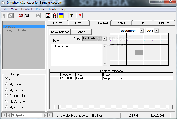This screenshot has width=177, height=119.
Task: Select the Testing, Softpedia contact
Action: pyautogui.click(x=24, y=30)
